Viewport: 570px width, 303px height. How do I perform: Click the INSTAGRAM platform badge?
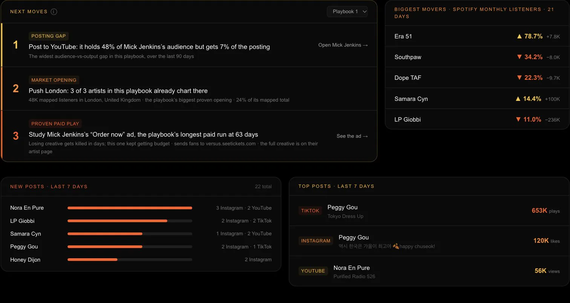[x=316, y=241]
